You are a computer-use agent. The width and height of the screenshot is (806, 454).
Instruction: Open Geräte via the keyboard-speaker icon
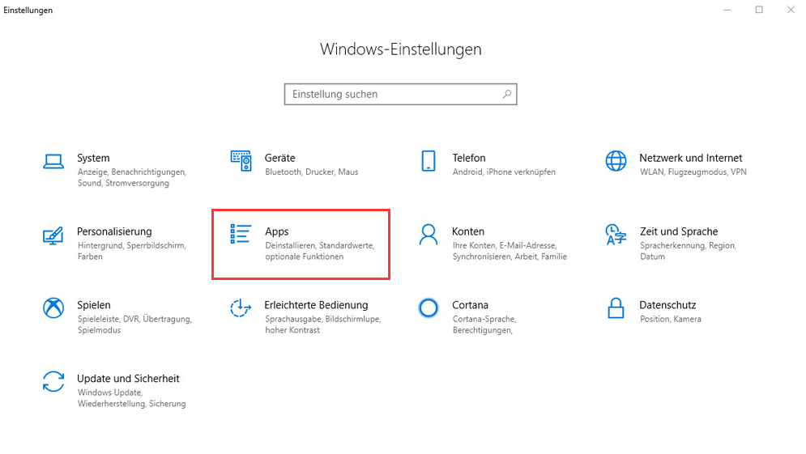point(241,161)
